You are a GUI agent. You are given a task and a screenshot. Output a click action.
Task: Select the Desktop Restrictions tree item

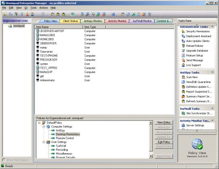68,134
